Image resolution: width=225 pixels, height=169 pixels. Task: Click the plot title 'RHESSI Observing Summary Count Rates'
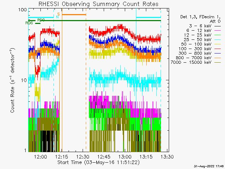(98, 4)
